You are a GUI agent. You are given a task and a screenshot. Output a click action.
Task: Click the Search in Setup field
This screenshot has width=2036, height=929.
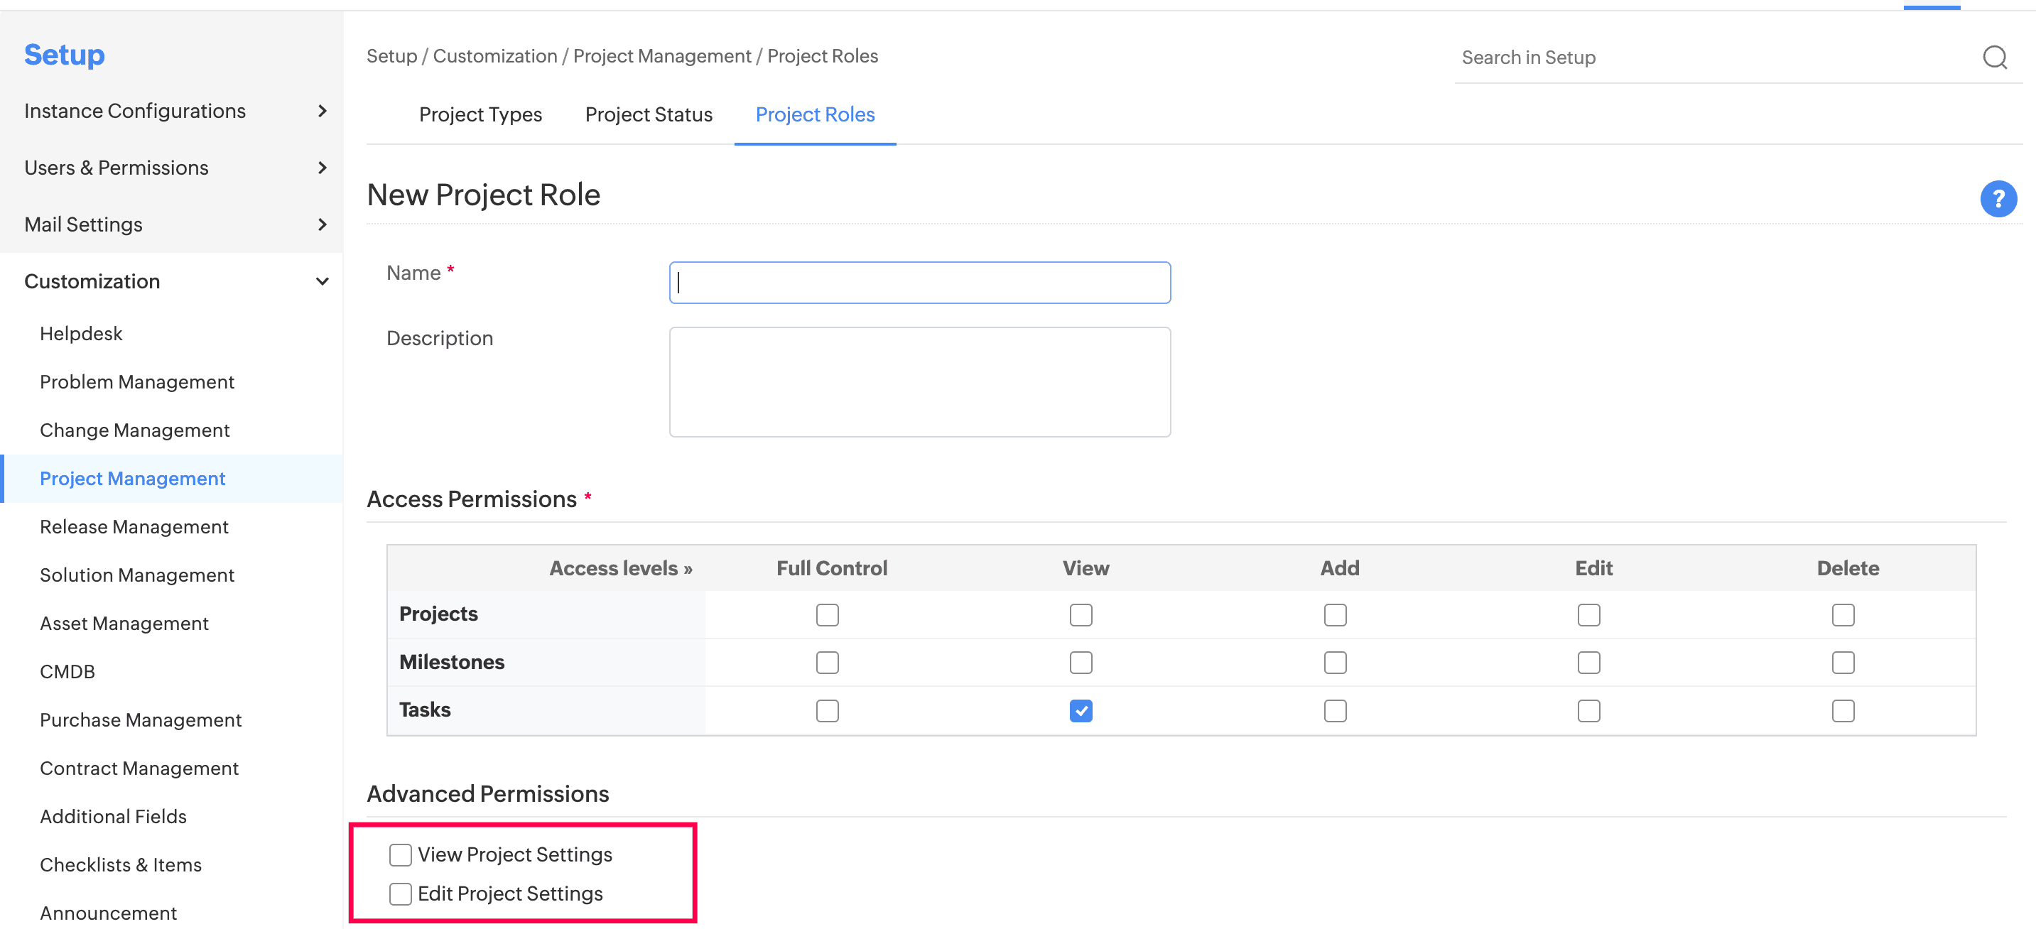pos(1715,57)
